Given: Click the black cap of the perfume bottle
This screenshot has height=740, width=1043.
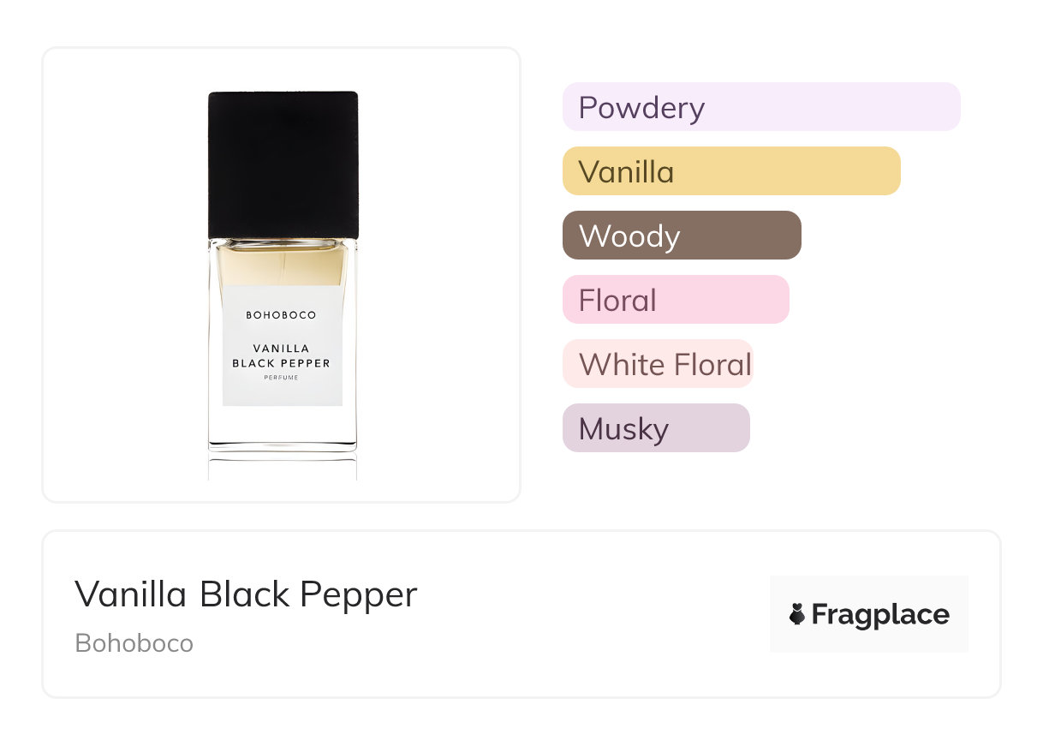Looking at the screenshot, I should [283, 164].
